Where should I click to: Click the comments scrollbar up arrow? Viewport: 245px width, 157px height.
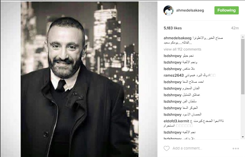tap(243, 37)
